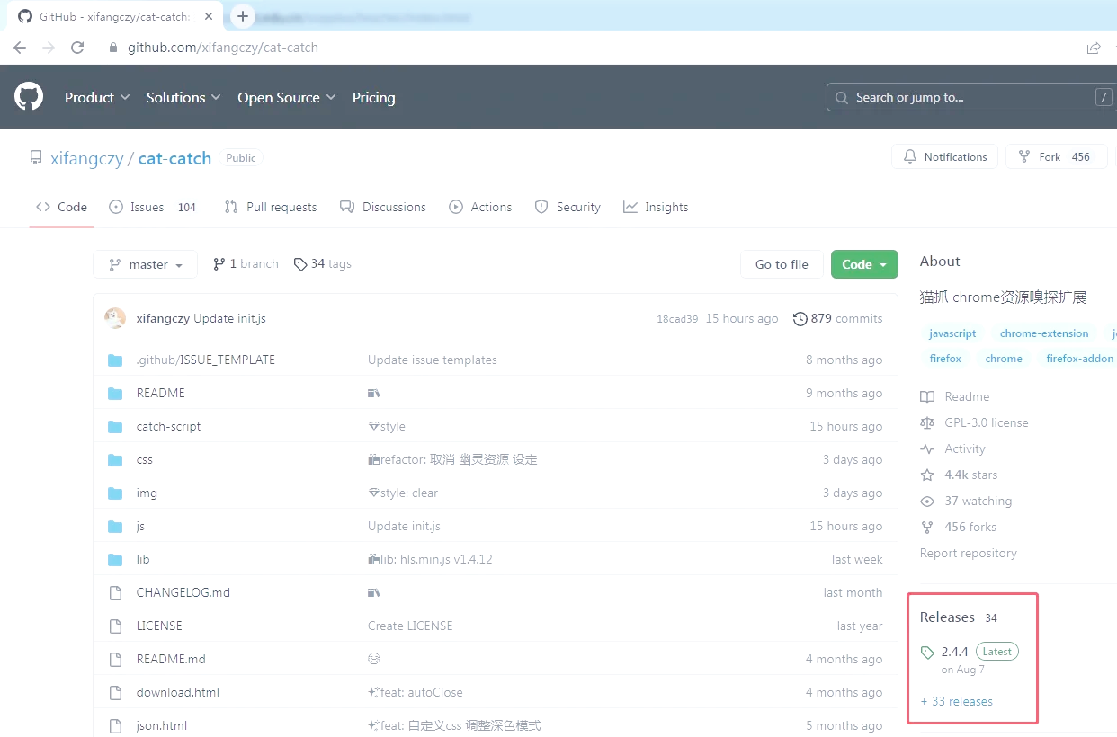Expand the Open Source menu
The image size is (1117, 737).
(286, 97)
